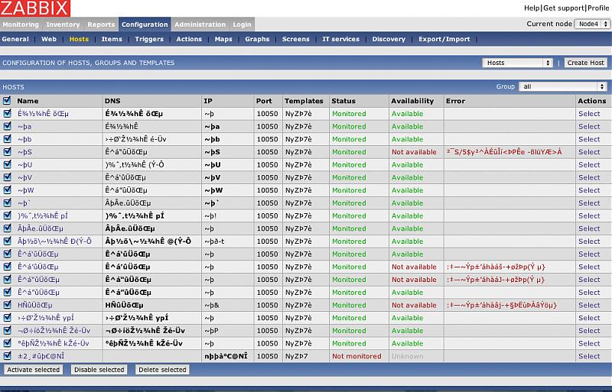The width and height of the screenshot is (612, 392).
Task: Click Select action for host HÑûÜõŒµ
Action: [x=589, y=305]
